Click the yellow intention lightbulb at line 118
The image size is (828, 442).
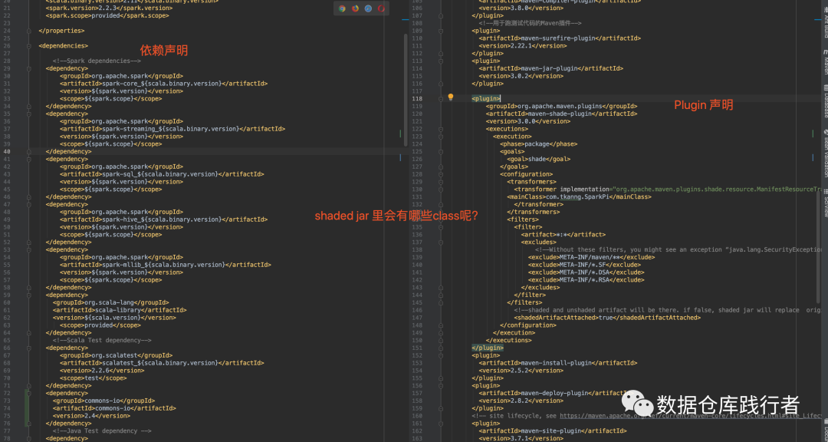pyautogui.click(x=451, y=97)
